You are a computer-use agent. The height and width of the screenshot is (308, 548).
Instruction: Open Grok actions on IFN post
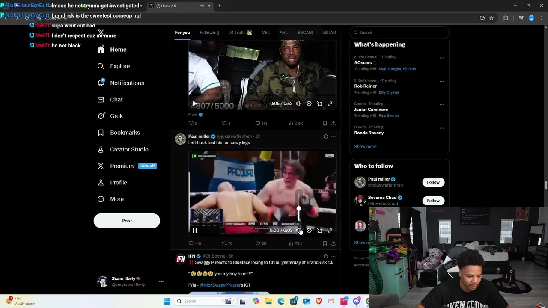tap(326, 256)
